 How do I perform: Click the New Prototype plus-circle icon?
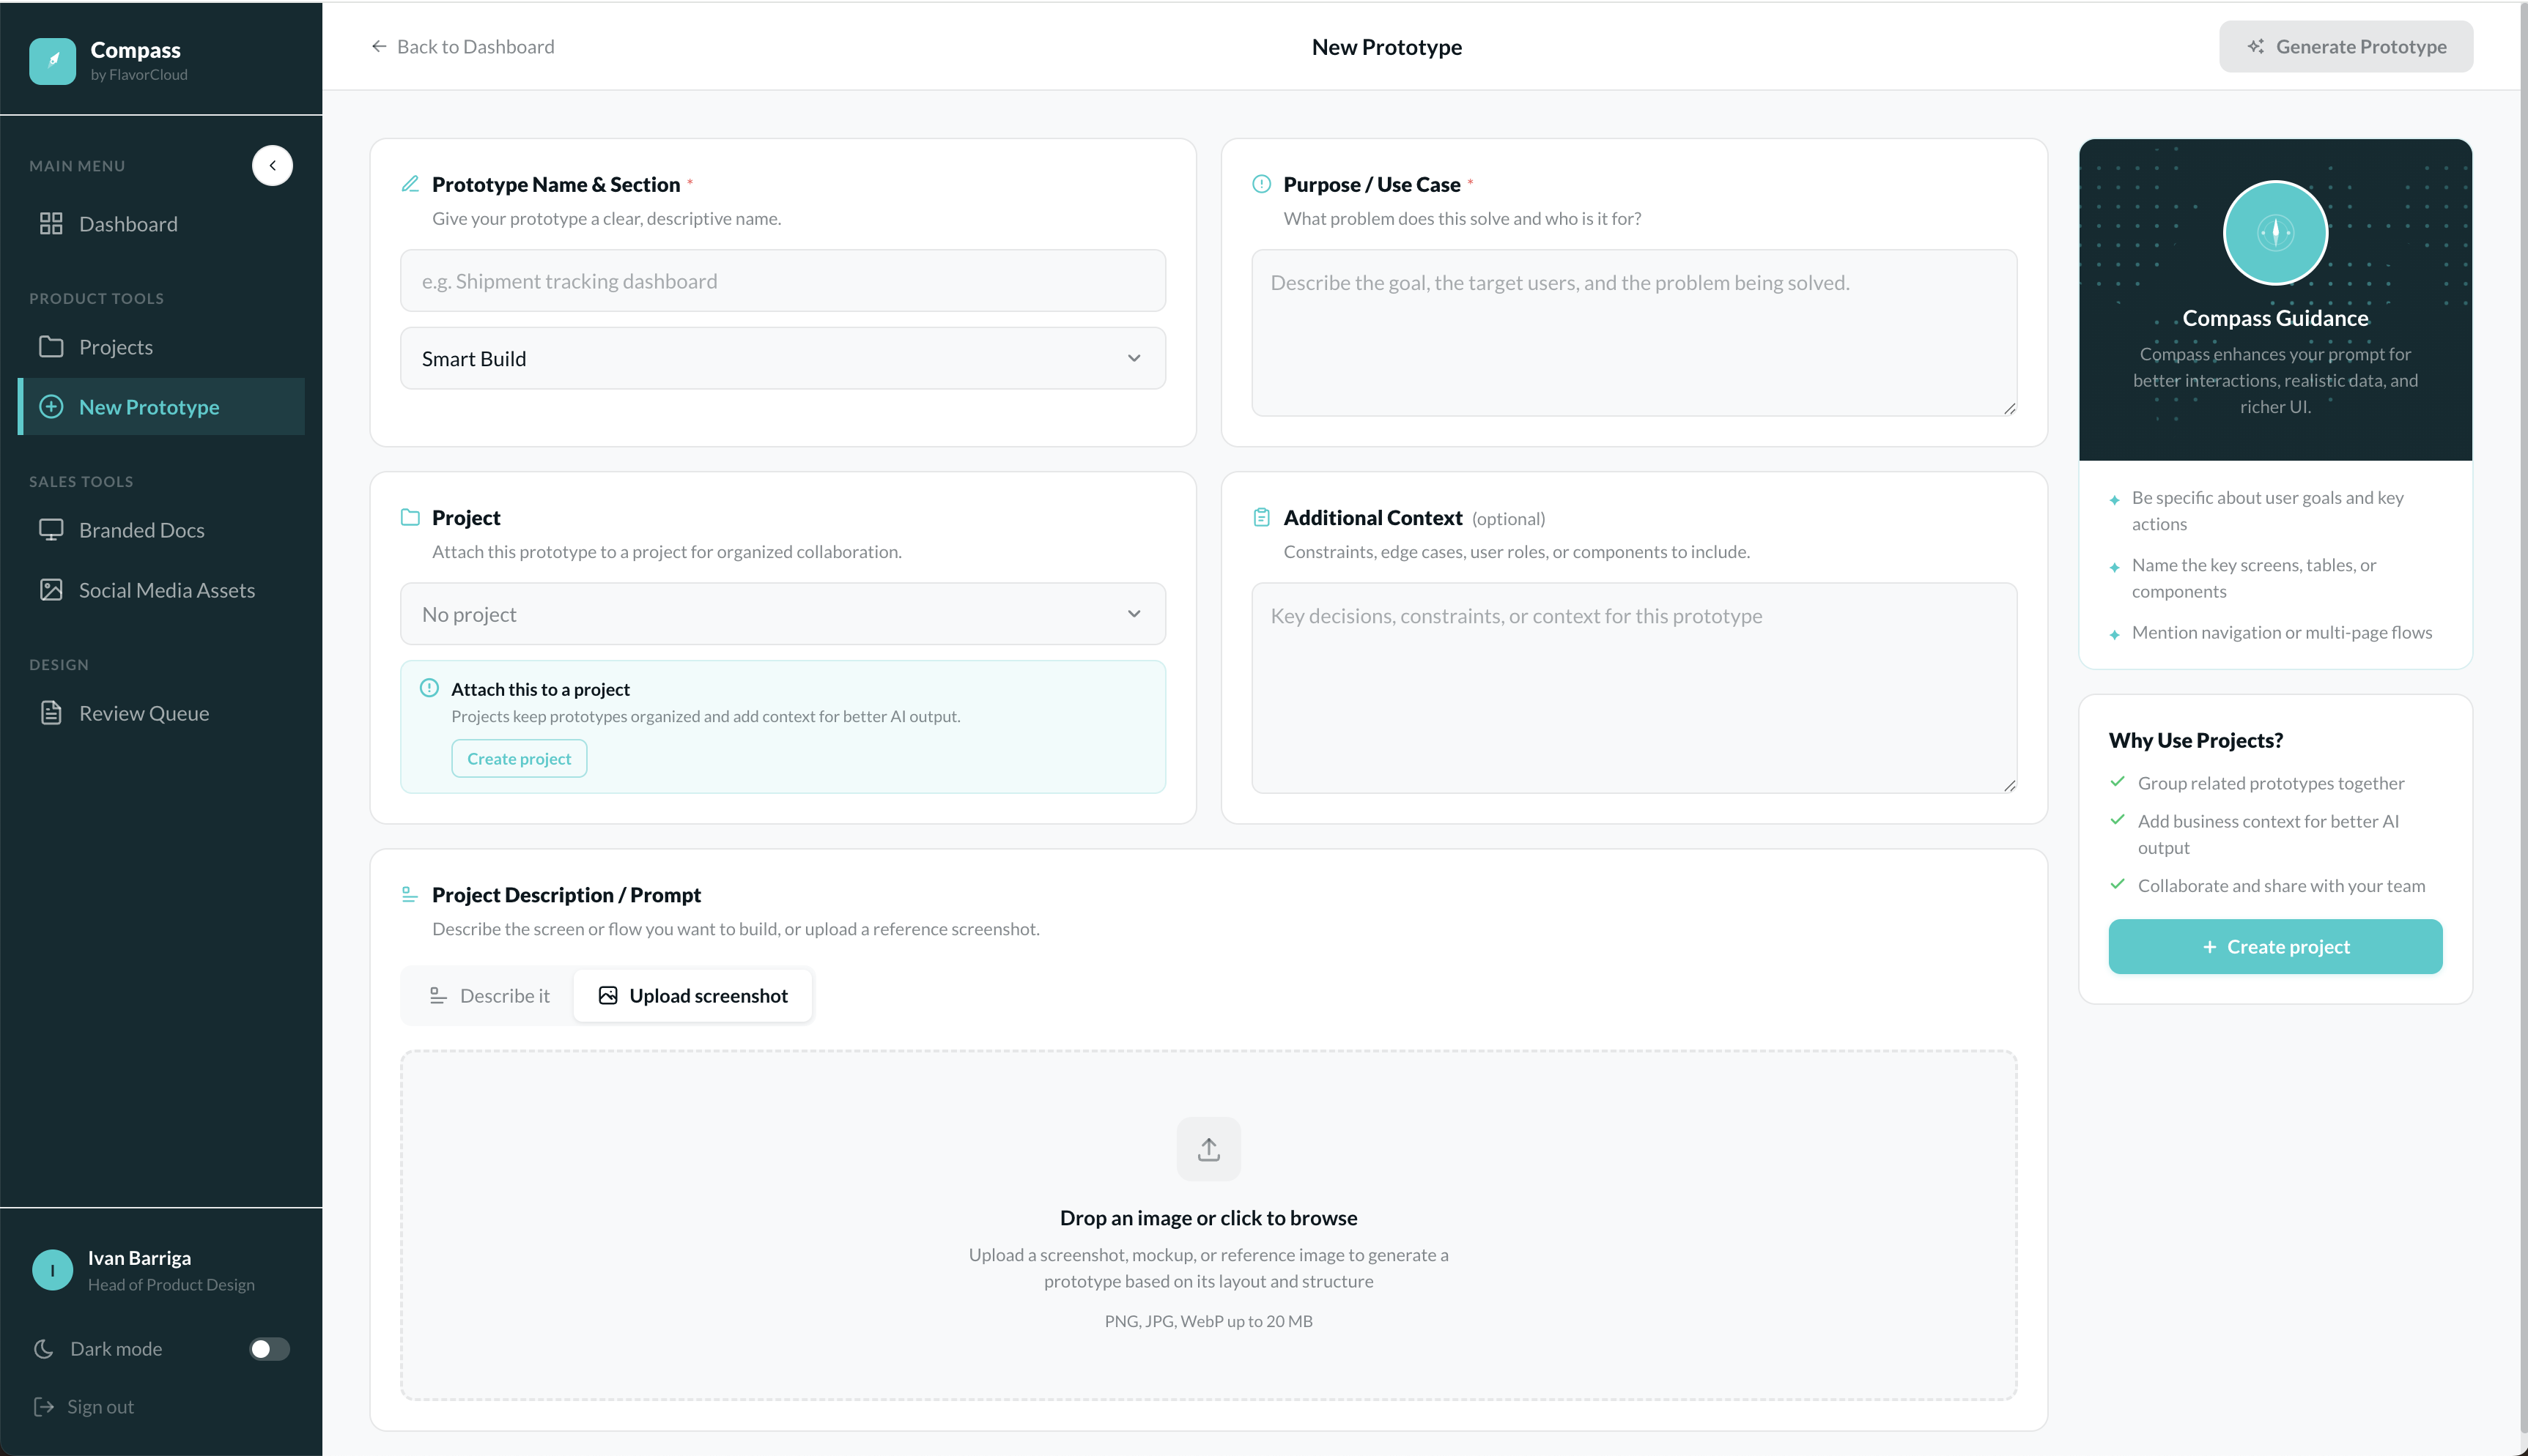(51, 407)
